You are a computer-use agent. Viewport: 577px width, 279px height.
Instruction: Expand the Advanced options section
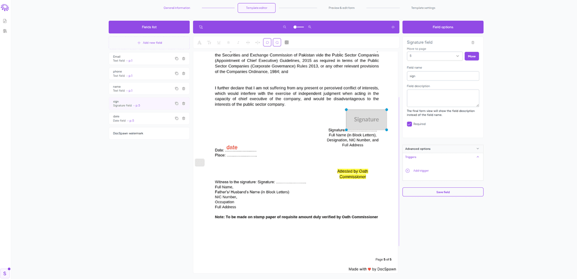442,148
